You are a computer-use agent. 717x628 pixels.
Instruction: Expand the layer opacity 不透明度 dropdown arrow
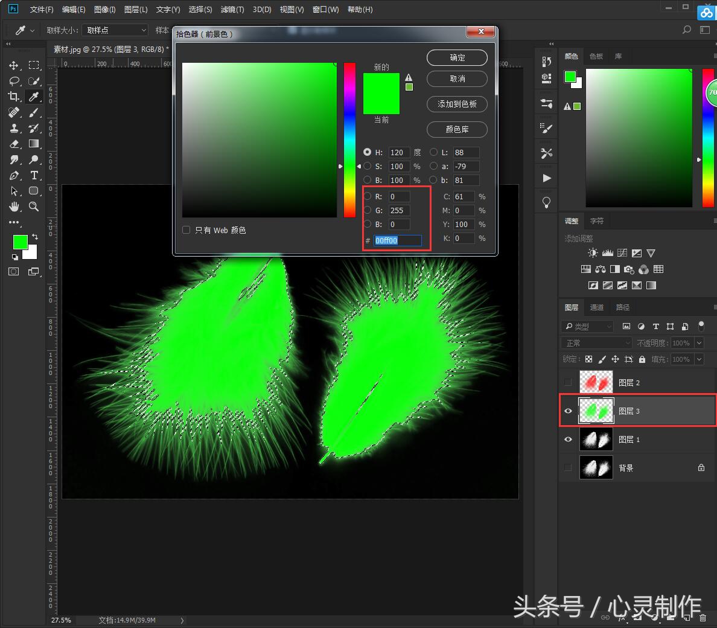pos(699,343)
